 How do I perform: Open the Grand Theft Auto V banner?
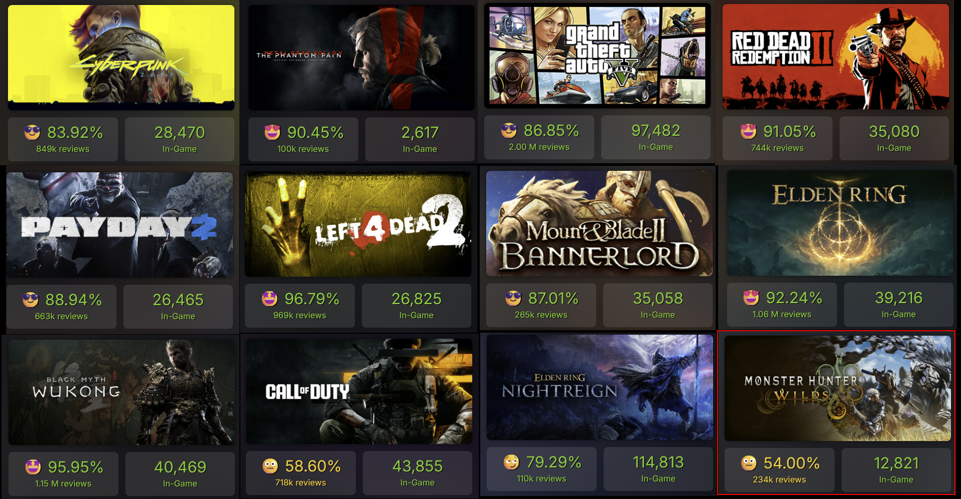tap(597, 56)
